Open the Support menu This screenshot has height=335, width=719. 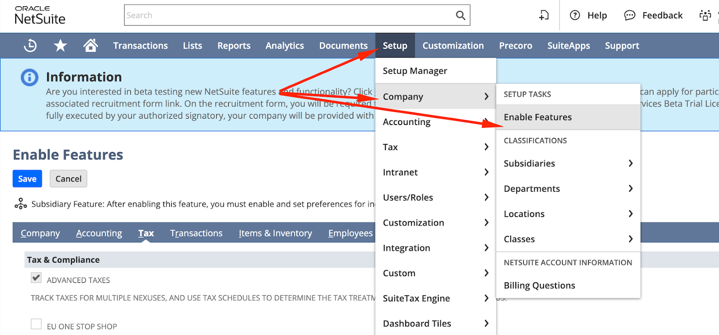click(622, 45)
